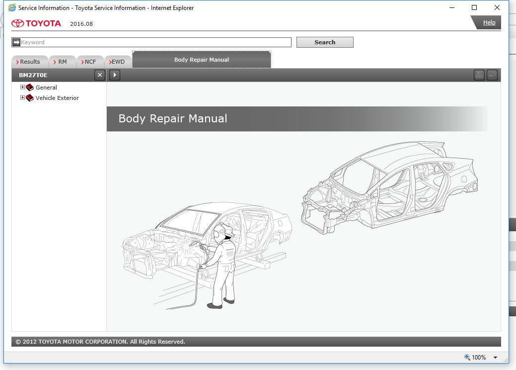
Task: Click the red book icon beside Vehicle Exterior
Action: click(x=30, y=98)
